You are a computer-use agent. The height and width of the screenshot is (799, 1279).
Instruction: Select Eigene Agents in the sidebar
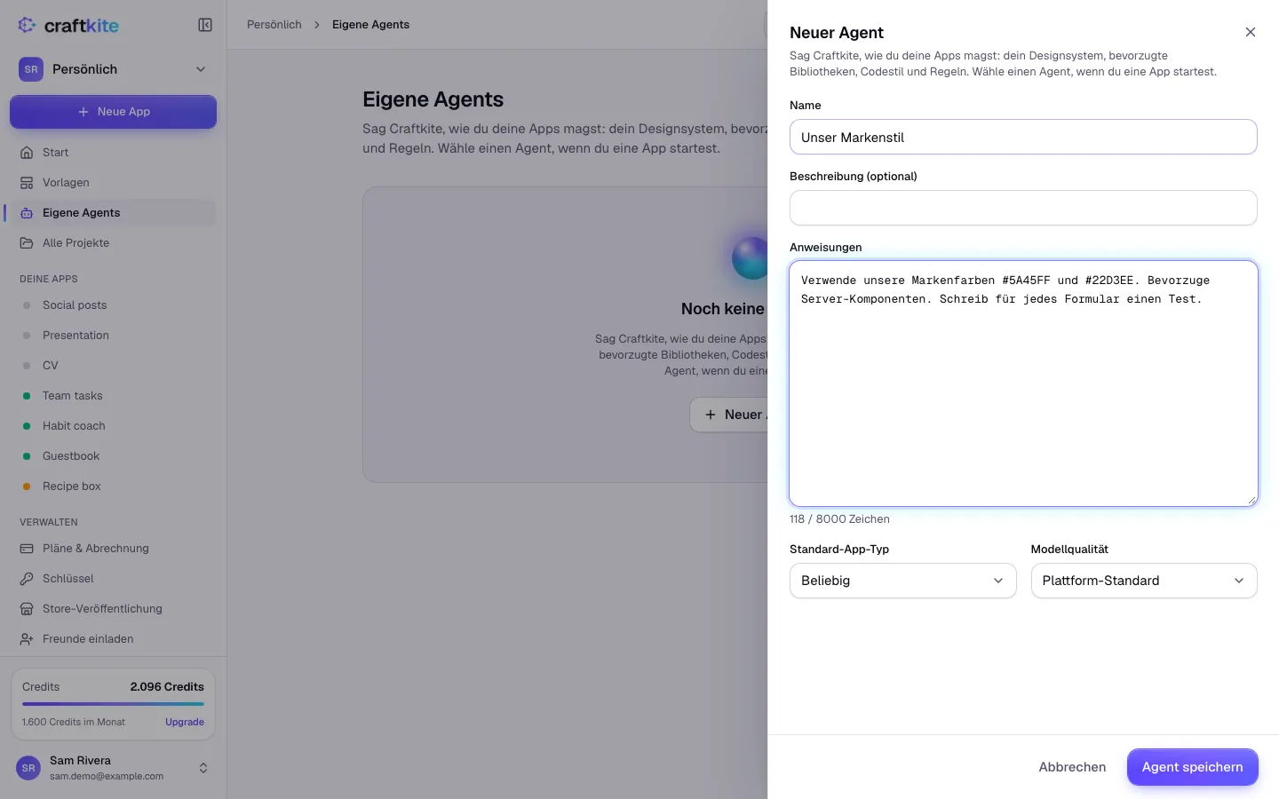pyautogui.click(x=113, y=213)
